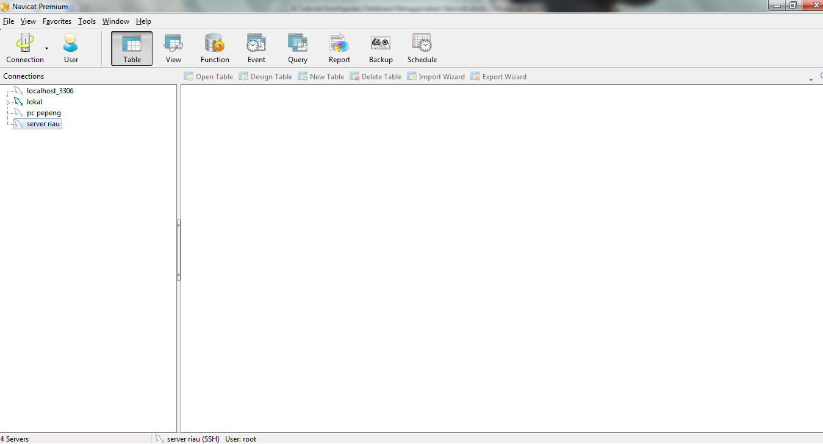Click 'server riau (SSH)' in status bar
The width and height of the screenshot is (823, 444).
coord(193,439)
